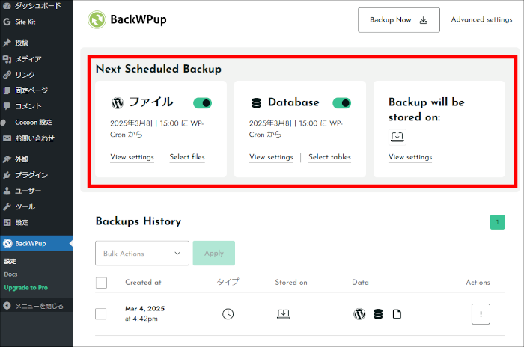The image size is (524, 347).
Task: Click the chain link icon next to リンク
Action: click(7, 75)
